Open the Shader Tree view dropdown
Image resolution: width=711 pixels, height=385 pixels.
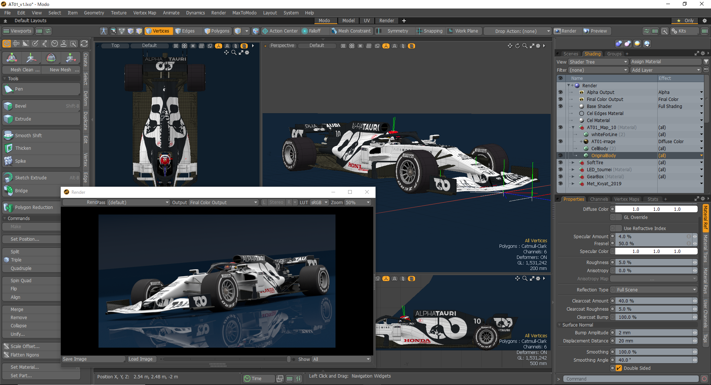(x=598, y=62)
